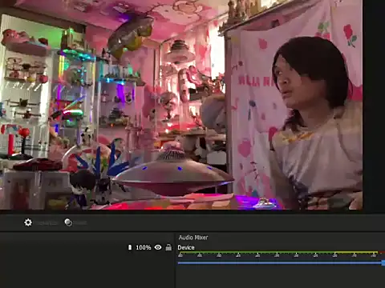Screen dimensions: 385x288
Task: Open source Properties gear button
Action: pyautogui.click(x=28, y=222)
